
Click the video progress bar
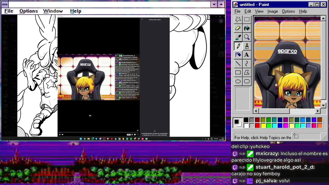[x=98, y=132]
